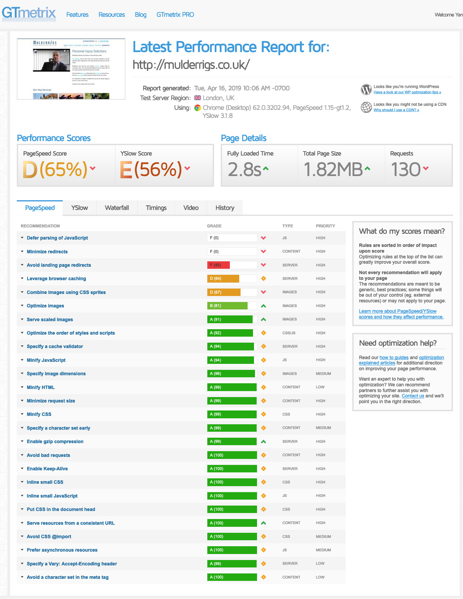Click the CDN globe icon
The height and width of the screenshot is (599, 463).
pyautogui.click(x=366, y=107)
